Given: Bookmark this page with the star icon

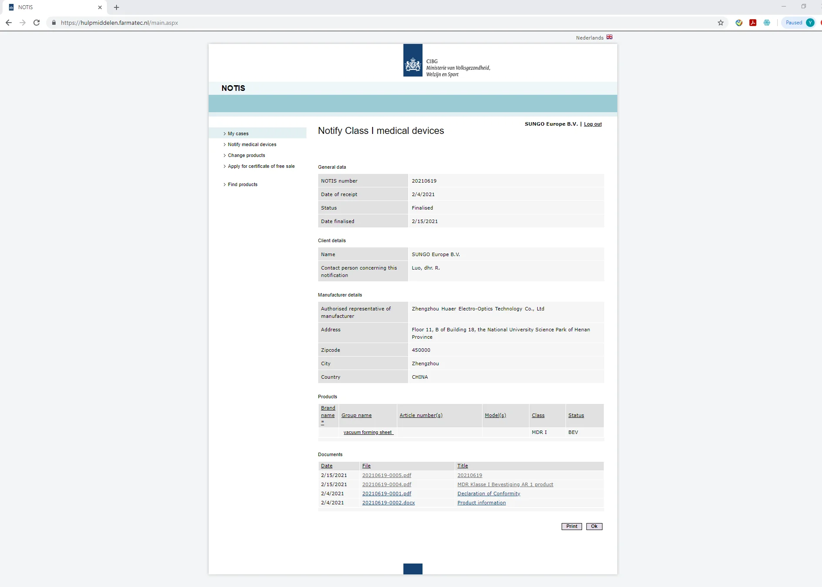Looking at the screenshot, I should pyautogui.click(x=720, y=23).
